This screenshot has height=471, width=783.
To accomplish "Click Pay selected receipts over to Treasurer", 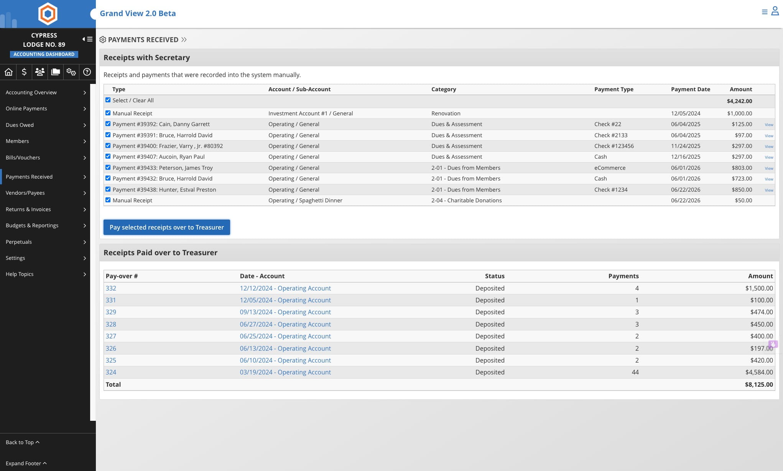I will point(166,227).
